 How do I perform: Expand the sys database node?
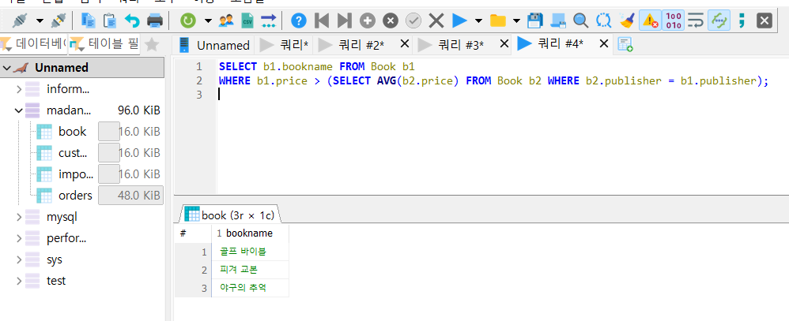pyautogui.click(x=19, y=259)
